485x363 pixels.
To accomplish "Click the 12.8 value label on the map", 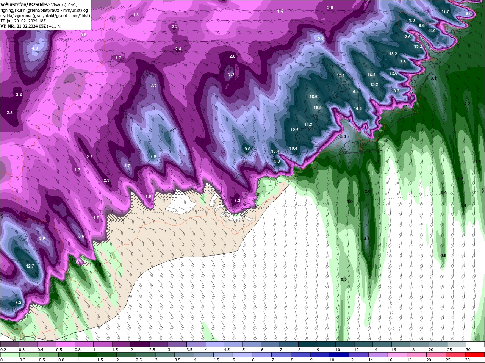I will 402,62.
